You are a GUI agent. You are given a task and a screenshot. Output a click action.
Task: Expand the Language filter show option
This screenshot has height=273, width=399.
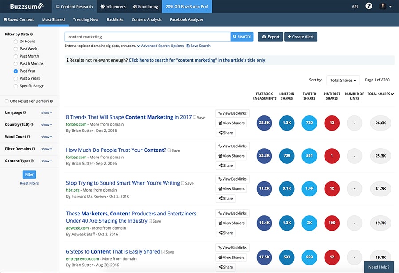[x=47, y=113]
